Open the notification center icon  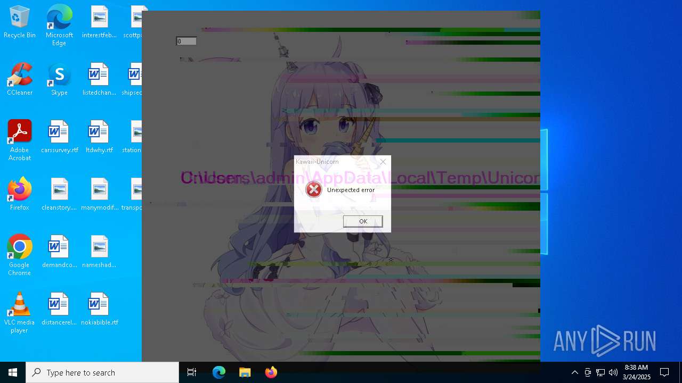[x=664, y=372]
